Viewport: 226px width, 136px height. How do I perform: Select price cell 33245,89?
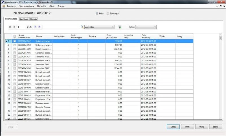point(114,49)
